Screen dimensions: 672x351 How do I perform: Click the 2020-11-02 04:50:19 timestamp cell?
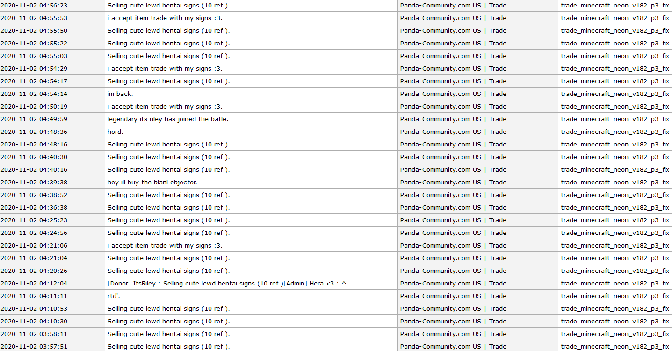pos(34,106)
